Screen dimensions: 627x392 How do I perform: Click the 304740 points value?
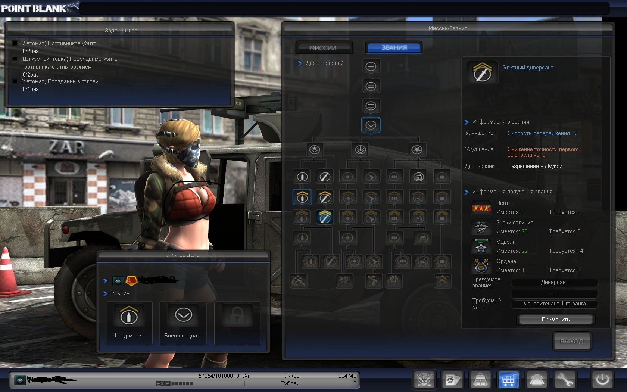coord(347,376)
